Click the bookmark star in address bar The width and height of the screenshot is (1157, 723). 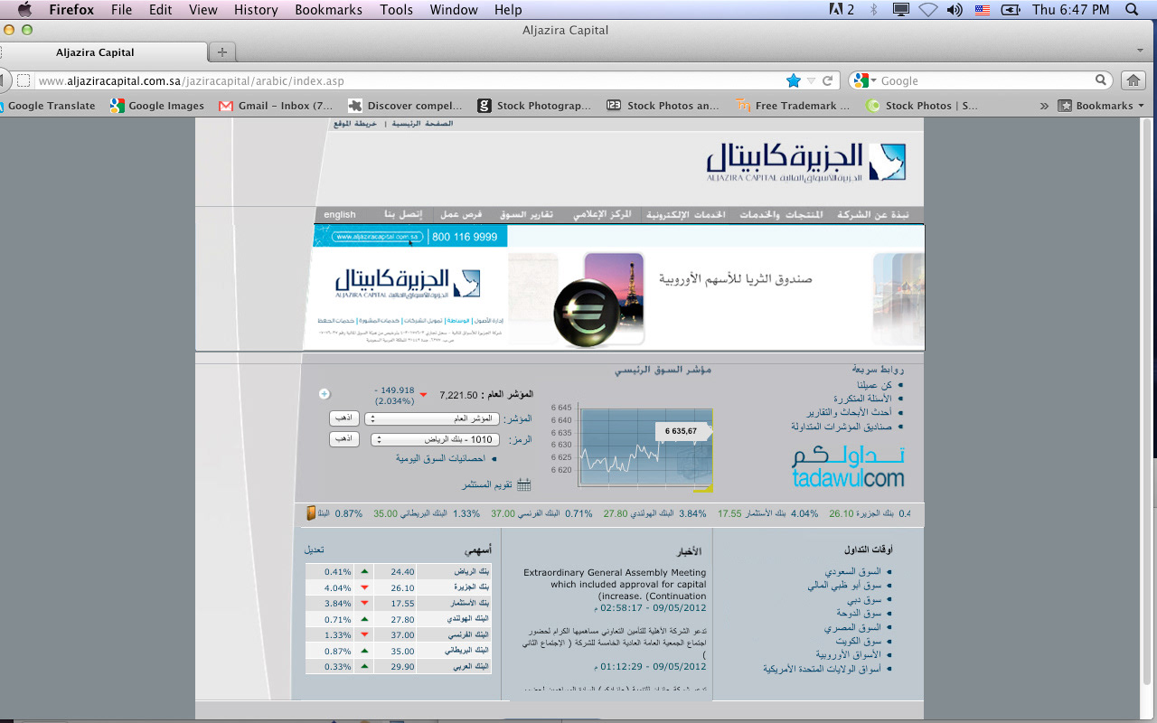(794, 80)
